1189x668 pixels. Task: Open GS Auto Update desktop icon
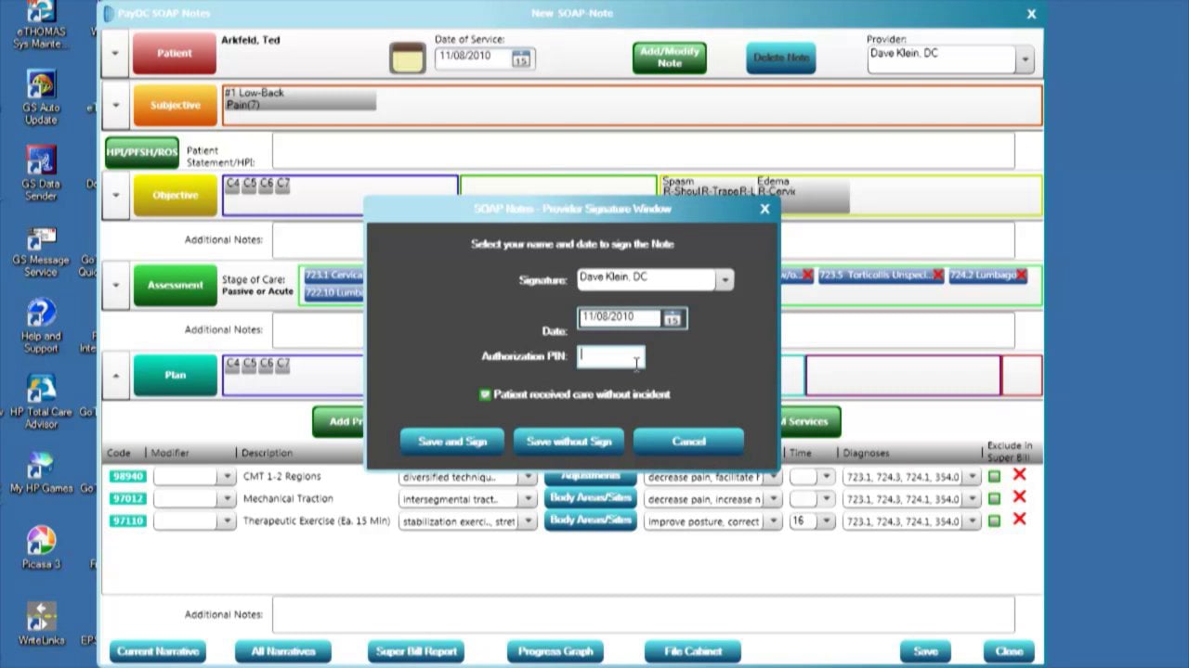[41, 98]
